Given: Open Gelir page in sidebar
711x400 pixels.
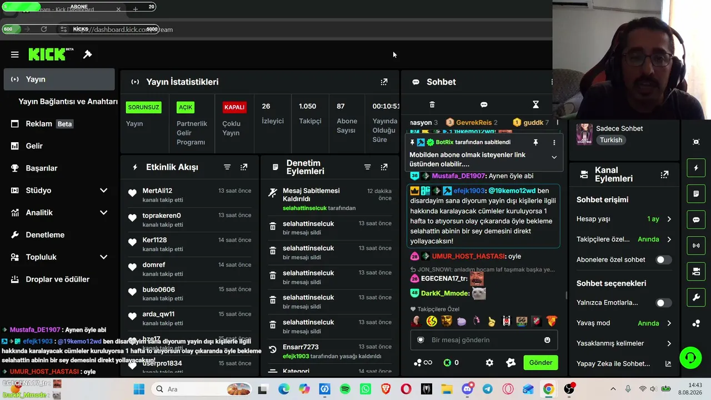Looking at the screenshot, I should pyautogui.click(x=59, y=146).
